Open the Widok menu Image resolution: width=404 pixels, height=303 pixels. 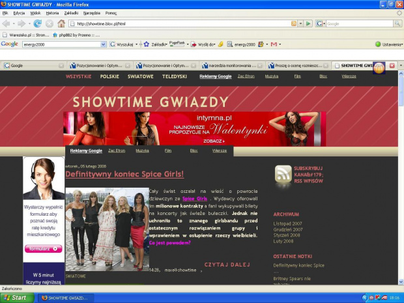(x=35, y=13)
